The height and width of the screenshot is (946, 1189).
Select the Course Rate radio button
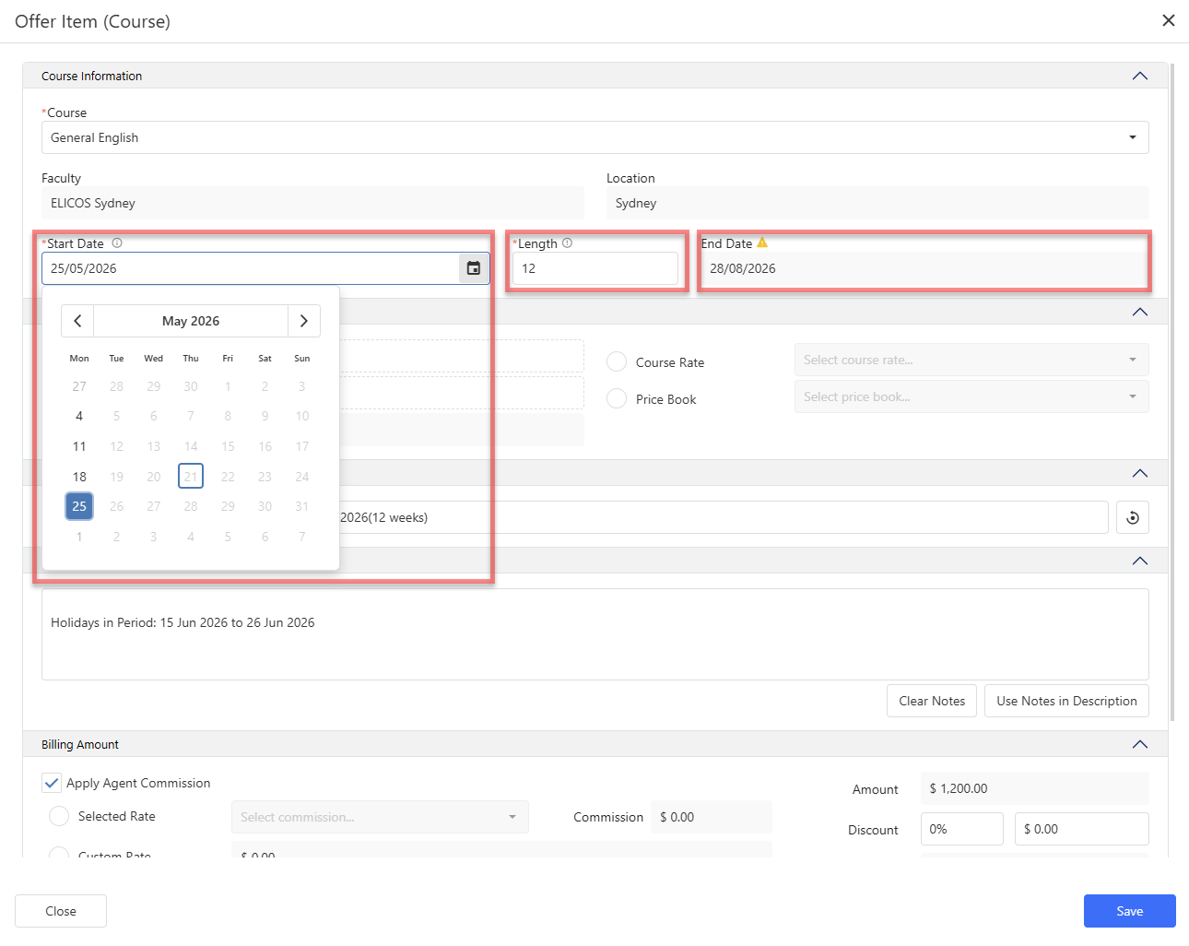coord(617,362)
